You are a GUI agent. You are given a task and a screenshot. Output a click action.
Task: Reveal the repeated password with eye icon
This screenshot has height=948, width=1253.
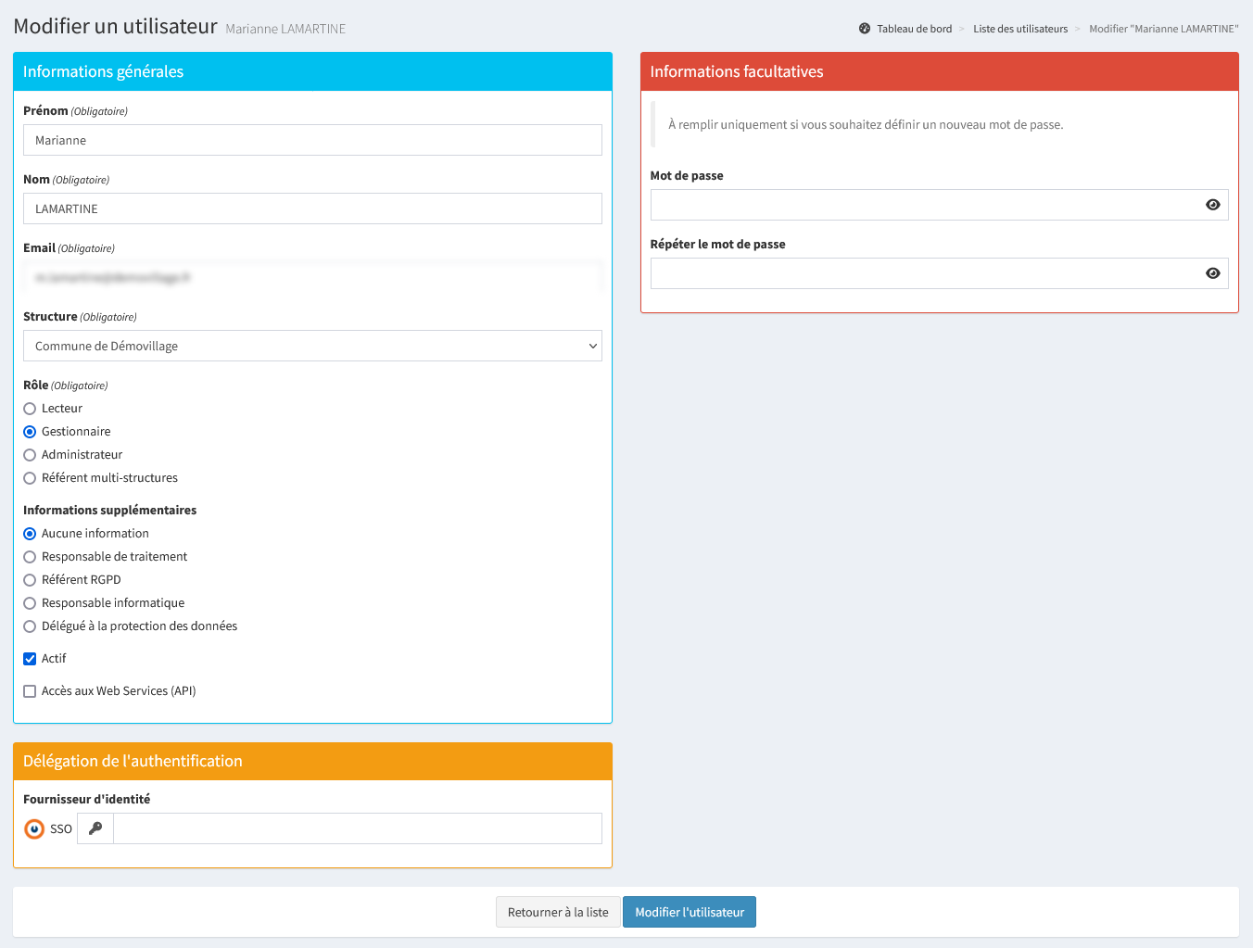(1212, 273)
